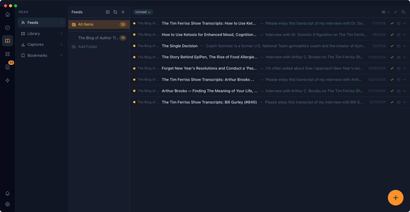Screen dimensions: 410x212
Task: Expand options for 'Arthur Brooks — Finding The Meaning'
Action: (404, 91)
